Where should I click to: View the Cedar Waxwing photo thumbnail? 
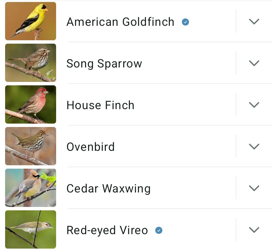pos(31,188)
